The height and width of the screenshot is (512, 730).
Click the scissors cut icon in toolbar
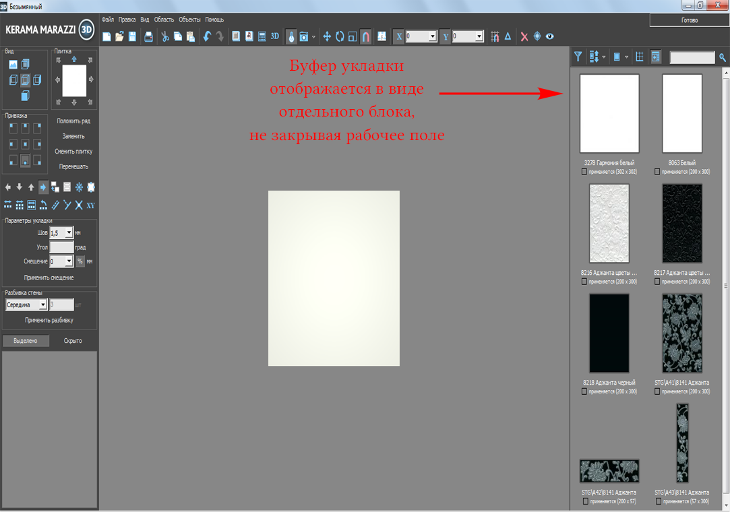point(164,36)
